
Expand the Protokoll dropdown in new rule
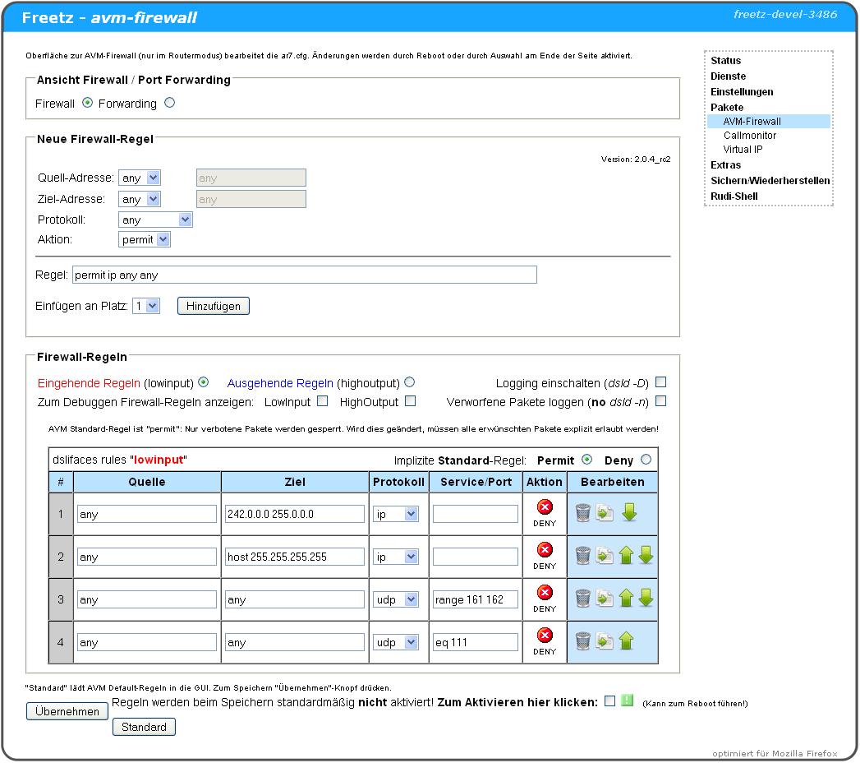pyautogui.click(x=155, y=220)
